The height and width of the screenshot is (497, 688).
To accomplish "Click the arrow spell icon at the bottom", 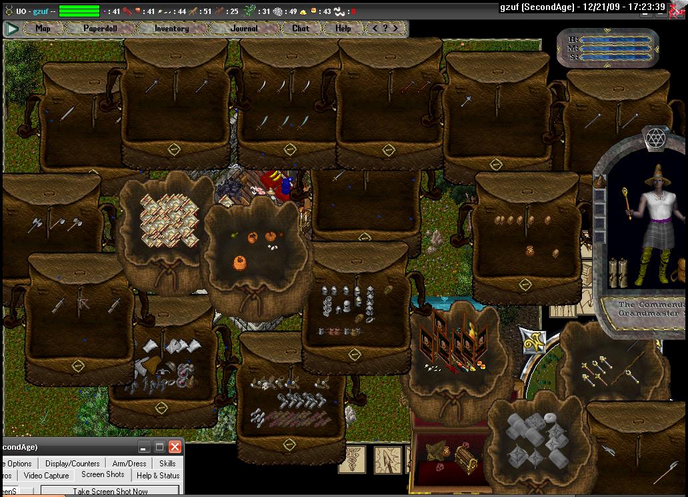I will click(x=387, y=460).
